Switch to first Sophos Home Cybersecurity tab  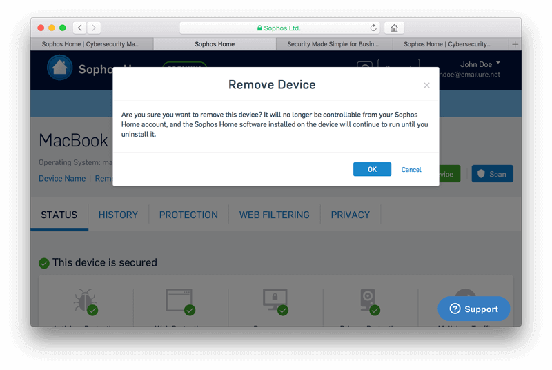pyautogui.click(x=92, y=44)
